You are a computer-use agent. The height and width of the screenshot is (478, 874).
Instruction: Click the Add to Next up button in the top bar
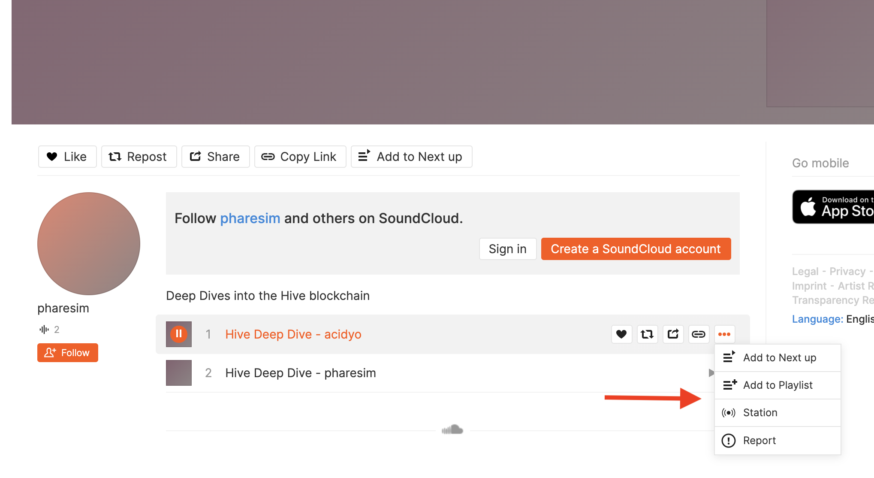click(412, 157)
